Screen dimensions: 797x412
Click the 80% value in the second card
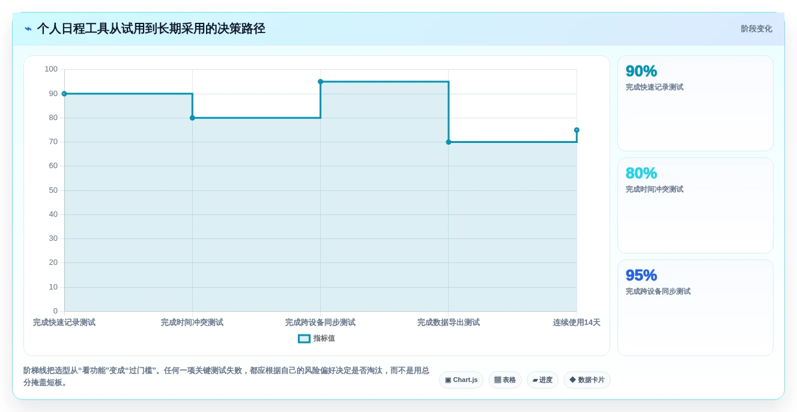pyautogui.click(x=641, y=173)
